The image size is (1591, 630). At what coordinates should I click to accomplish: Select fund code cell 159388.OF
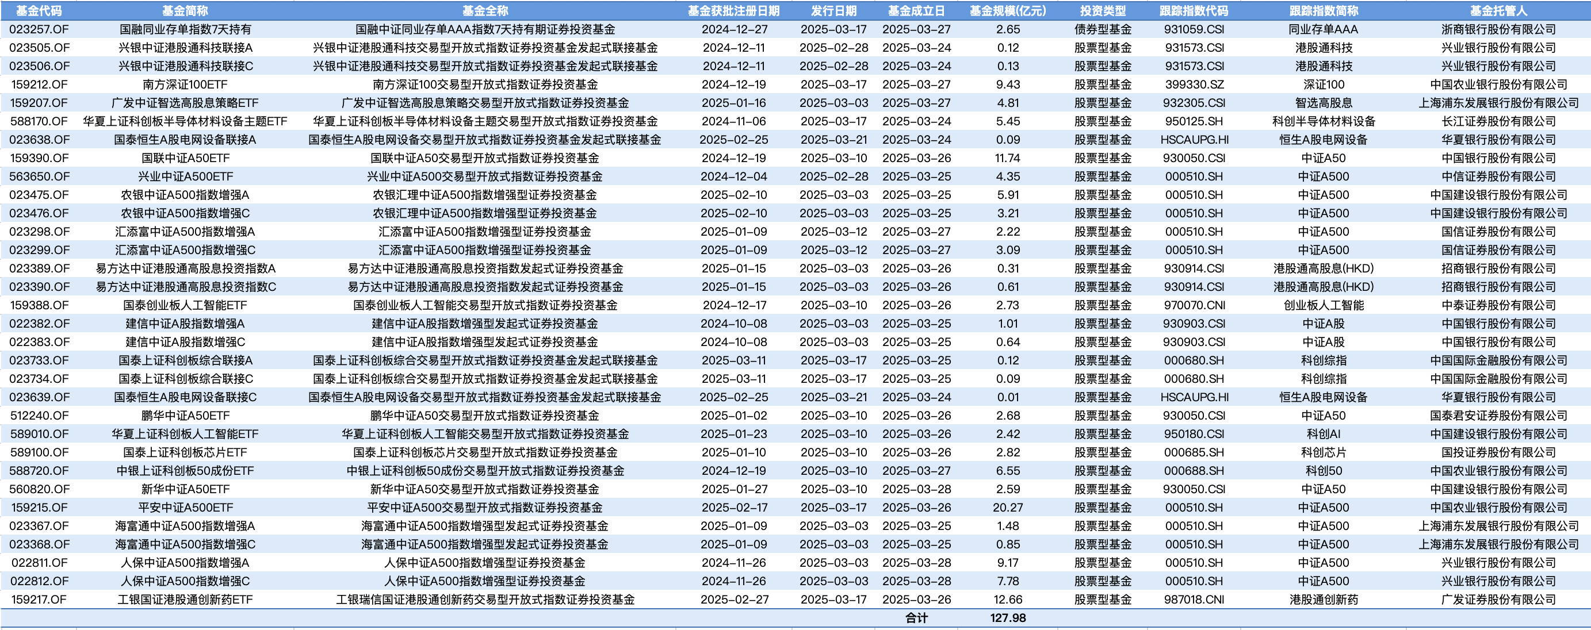(39, 305)
